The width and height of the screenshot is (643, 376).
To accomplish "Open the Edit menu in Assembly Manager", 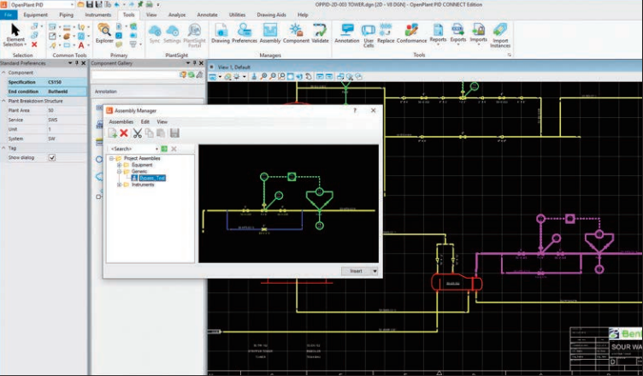I will click(x=145, y=122).
